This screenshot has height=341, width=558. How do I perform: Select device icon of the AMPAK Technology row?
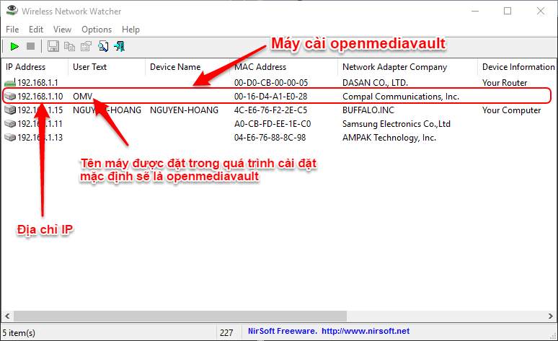coord(10,138)
